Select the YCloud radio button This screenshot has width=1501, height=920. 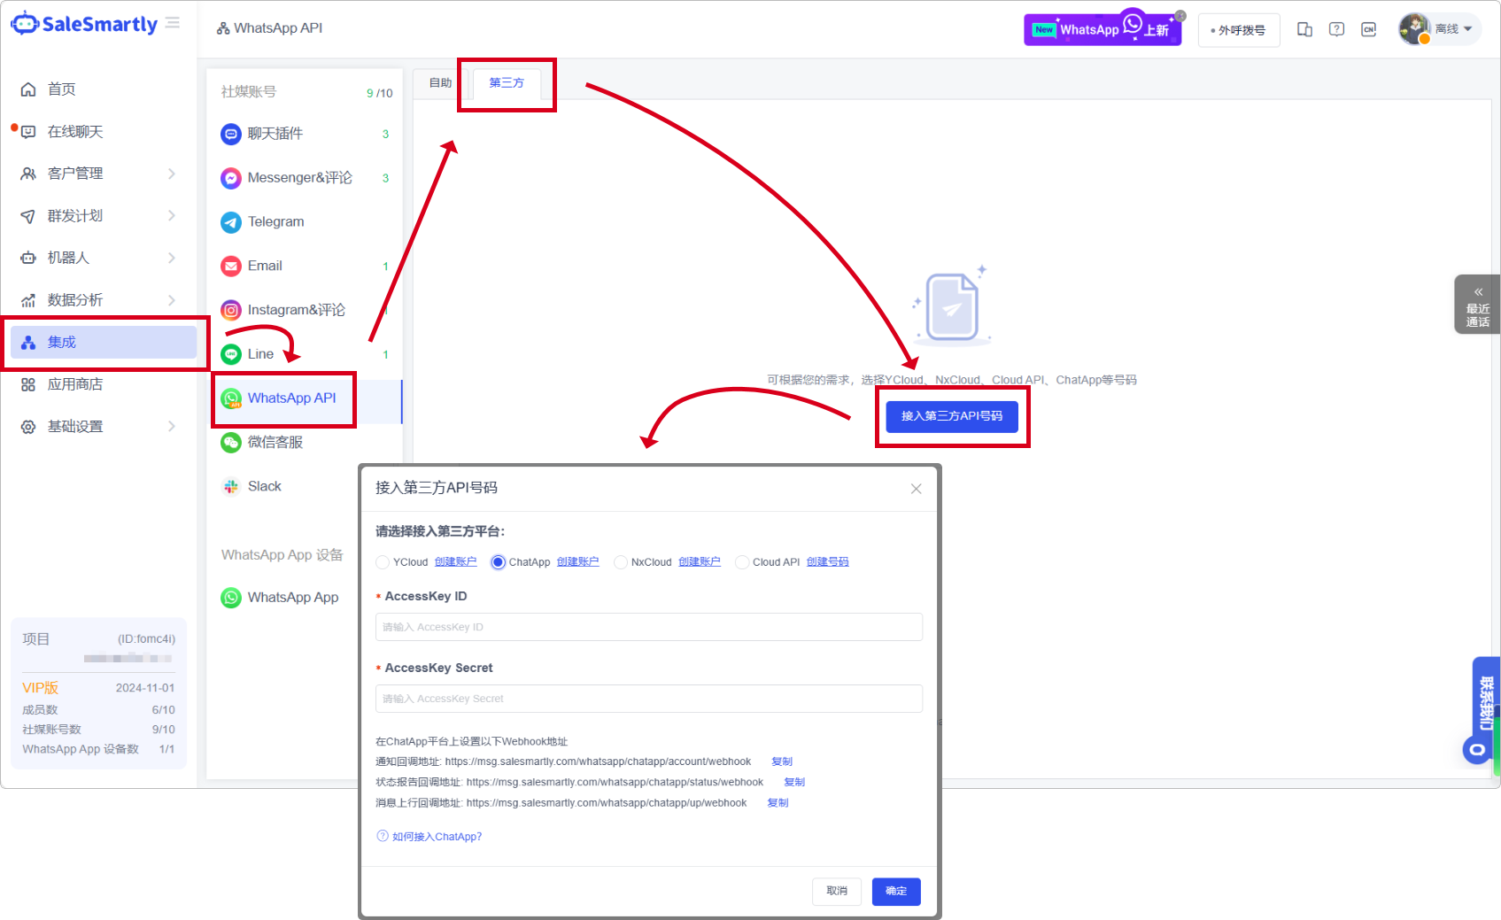pos(383,562)
